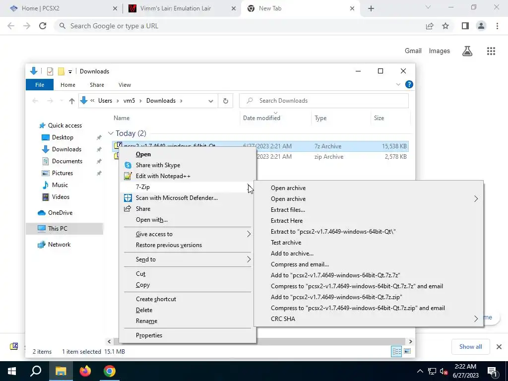Expand Give access to submenu
This screenshot has width=508, height=381.
pyautogui.click(x=249, y=234)
